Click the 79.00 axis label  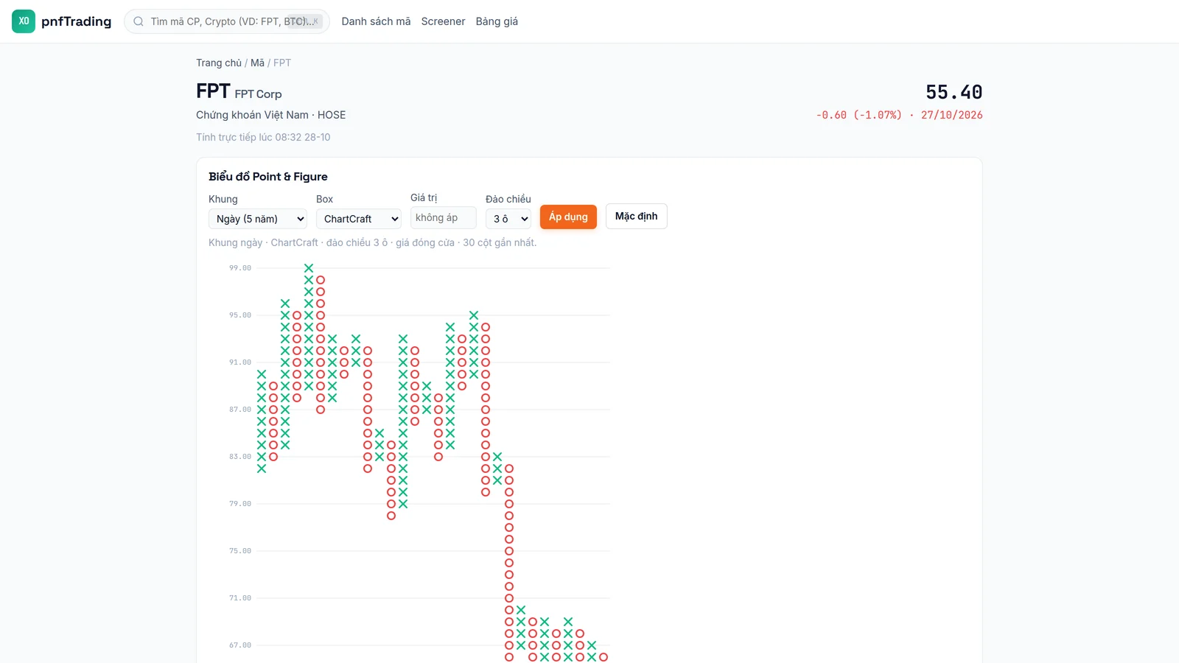tap(240, 504)
